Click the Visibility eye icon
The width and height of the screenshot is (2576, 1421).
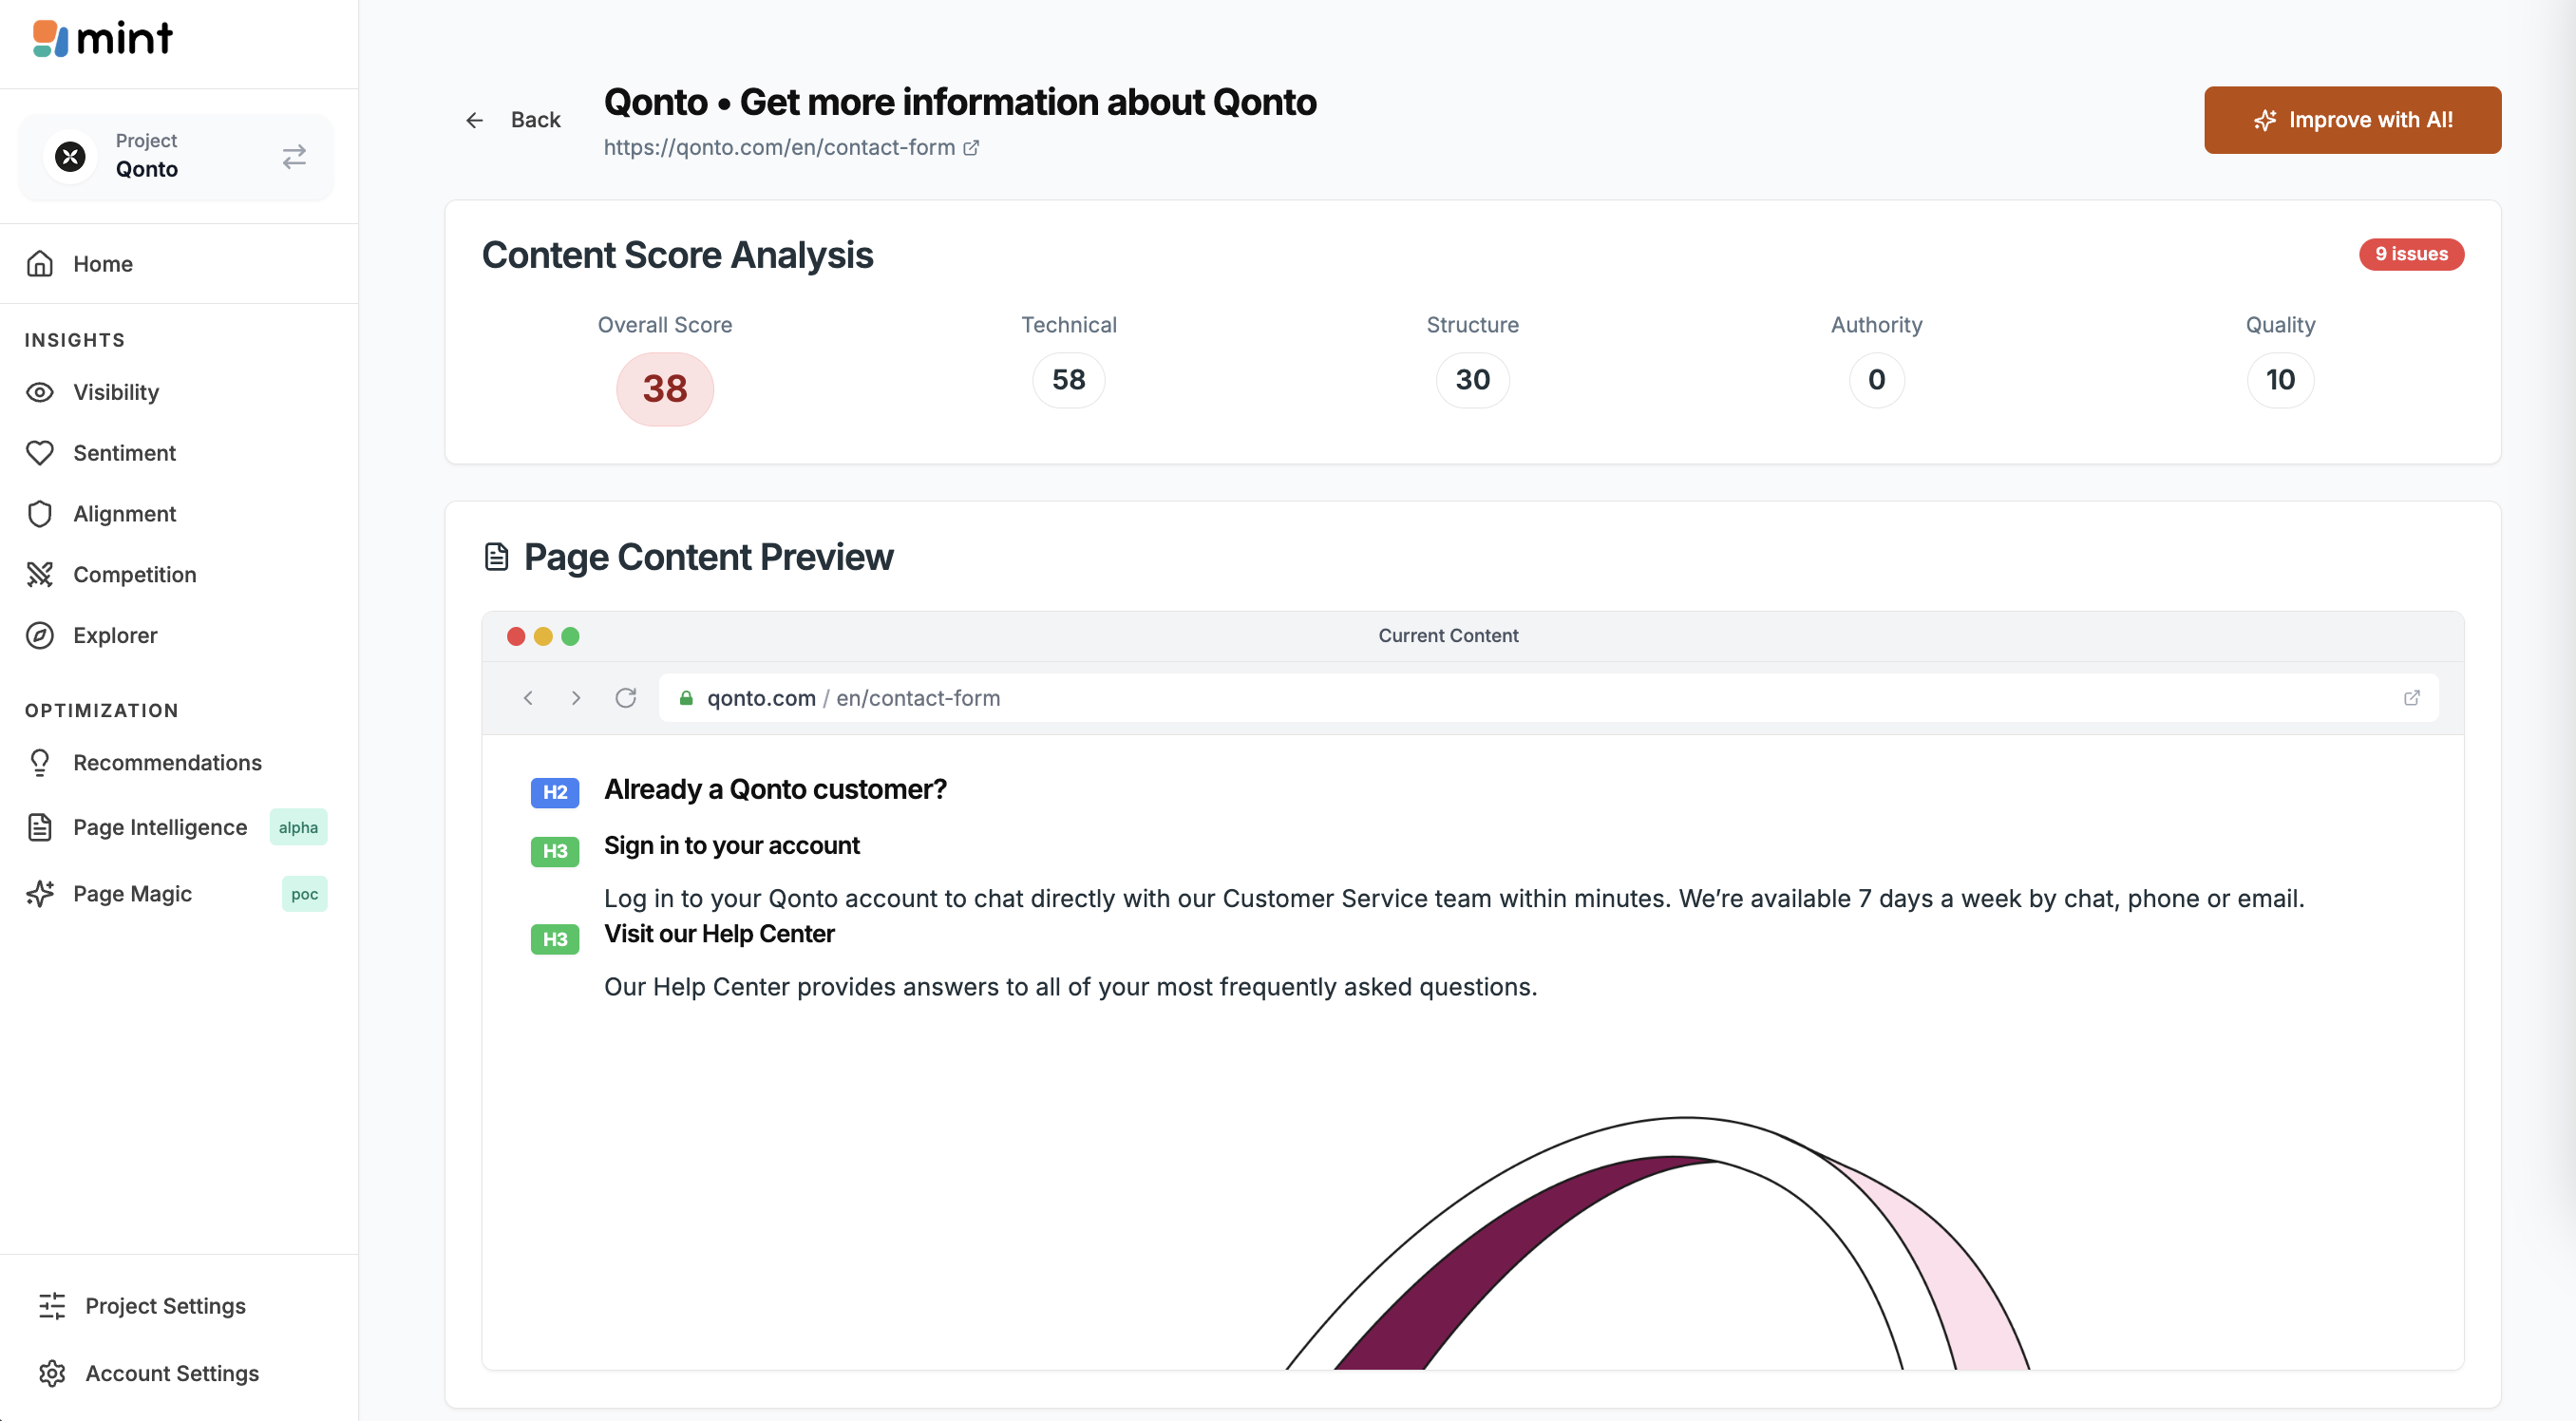(40, 392)
